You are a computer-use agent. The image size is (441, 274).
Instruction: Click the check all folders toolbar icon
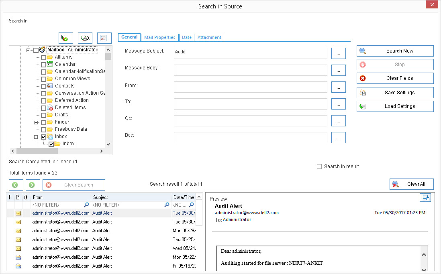pos(66,38)
